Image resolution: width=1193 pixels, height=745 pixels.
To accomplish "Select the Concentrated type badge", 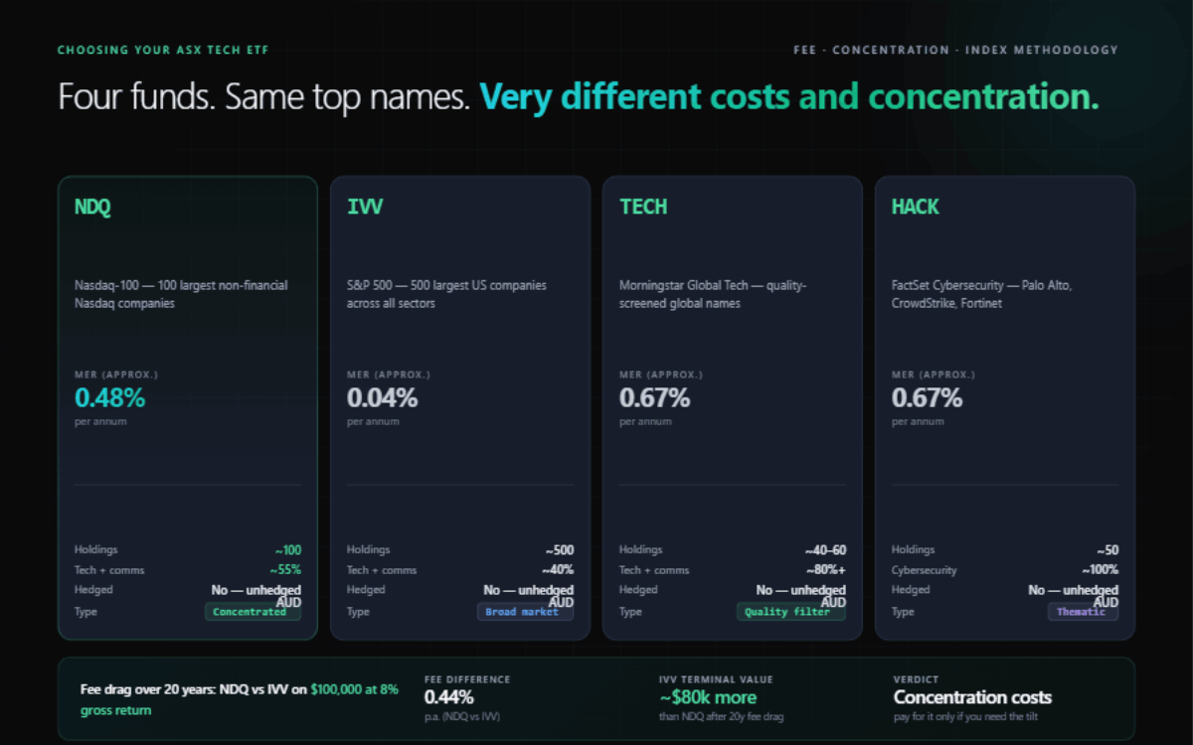I will pos(253,612).
